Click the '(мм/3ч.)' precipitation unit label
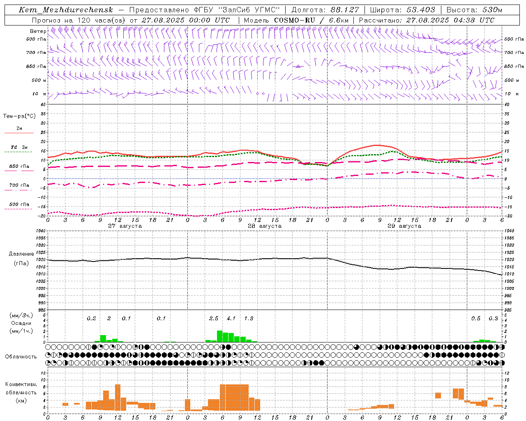This screenshot has width=526, height=421. 21,315
